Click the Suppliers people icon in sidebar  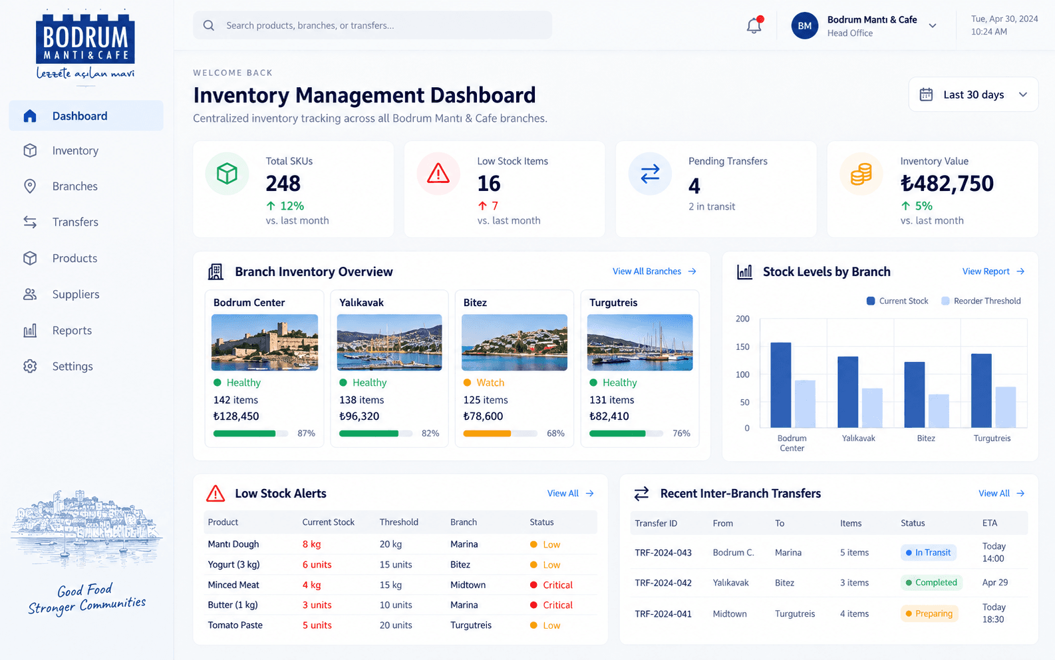pyautogui.click(x=30, y=294)
